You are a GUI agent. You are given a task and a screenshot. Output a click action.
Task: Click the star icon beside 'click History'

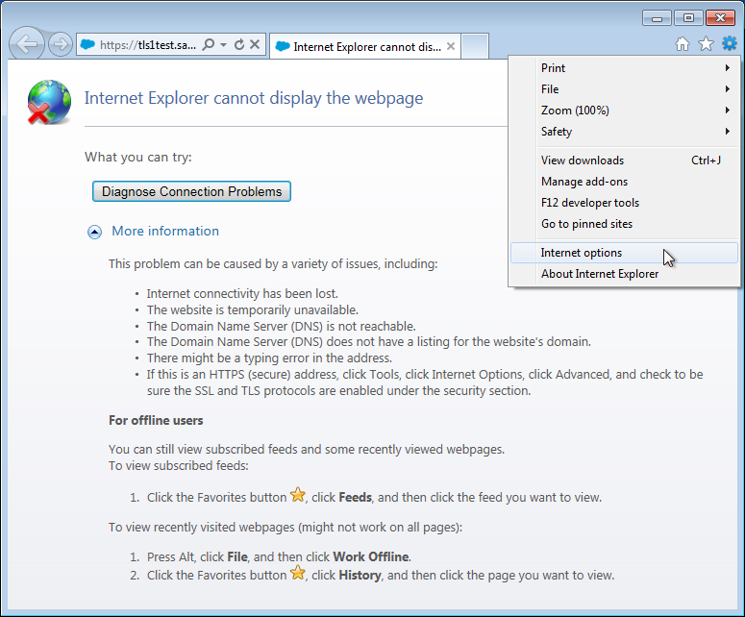pos(298,573)
